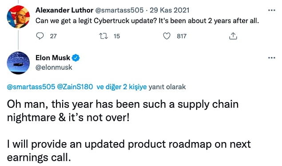The height and width of the screenshot is (166, 282).
Task: Retweet Alexander Luthor's Cybertruck tweet
Action: tap(103, 36)
